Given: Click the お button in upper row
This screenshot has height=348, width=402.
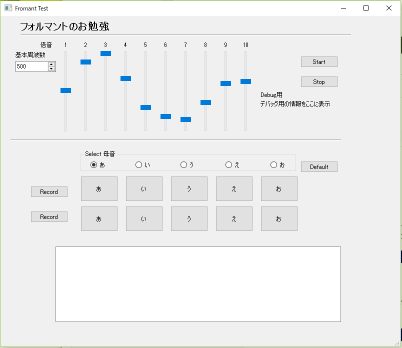Looking at the screenshot, I should pos(279,188).
